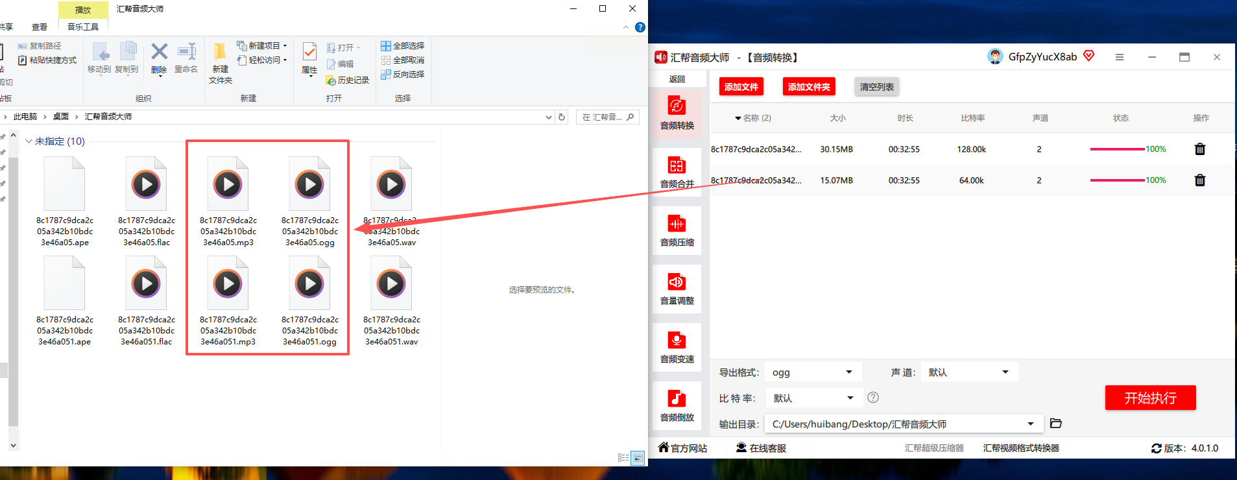This screenshot has height=480, width=1237.
Task: Click the 版本 4.0.1.0 refresh icon
Action: coord(1157,448)
